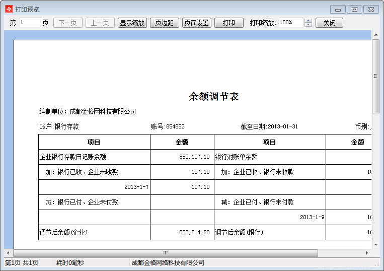The image size is (384, 271).
Task: Click the 打印缩放 100% scale field
Action: (x=290, y=23)
